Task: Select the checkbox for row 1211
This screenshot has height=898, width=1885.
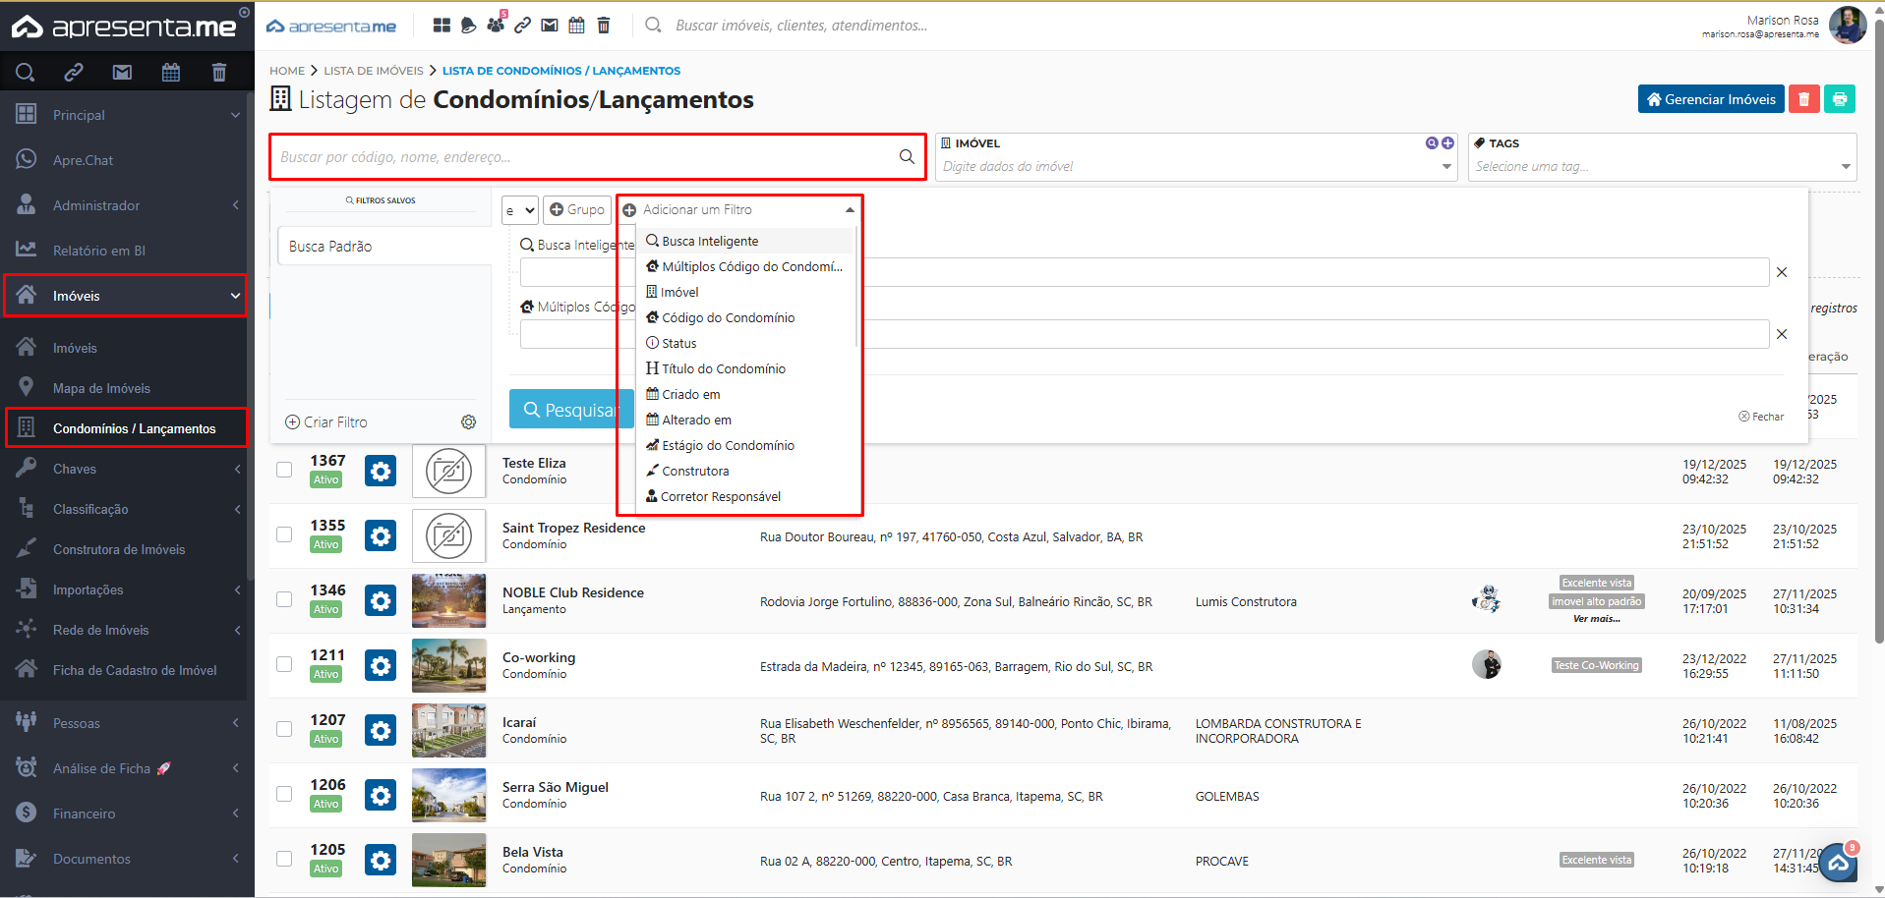Action: pos(284,664)
